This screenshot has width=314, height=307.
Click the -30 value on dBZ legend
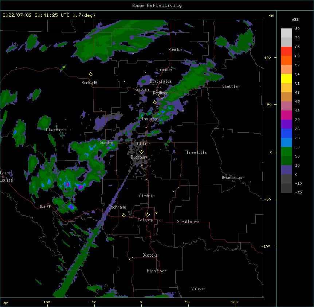click(298, 193)
